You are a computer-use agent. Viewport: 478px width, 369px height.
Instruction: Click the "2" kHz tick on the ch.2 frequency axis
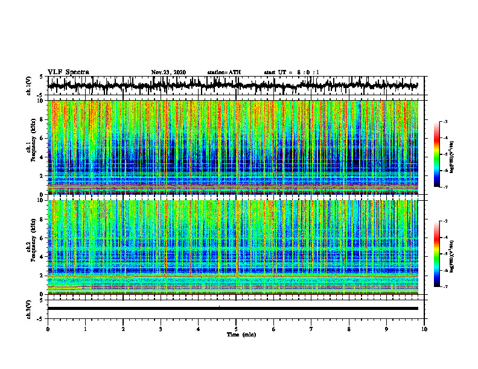(x=43, y=276)
